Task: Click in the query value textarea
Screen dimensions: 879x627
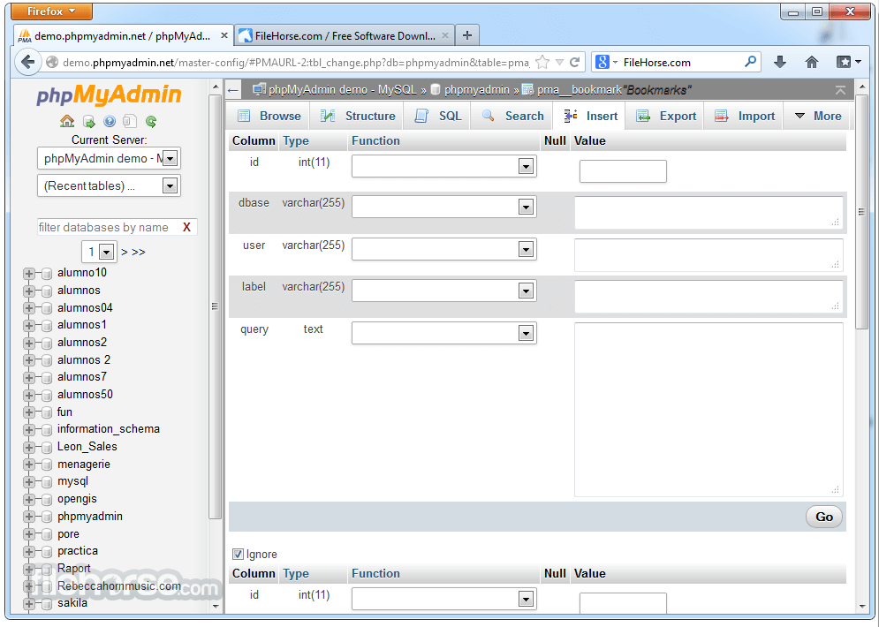Action: click(709, 410)
